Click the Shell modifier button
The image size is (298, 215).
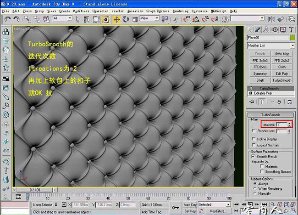(x=260, y=80)
